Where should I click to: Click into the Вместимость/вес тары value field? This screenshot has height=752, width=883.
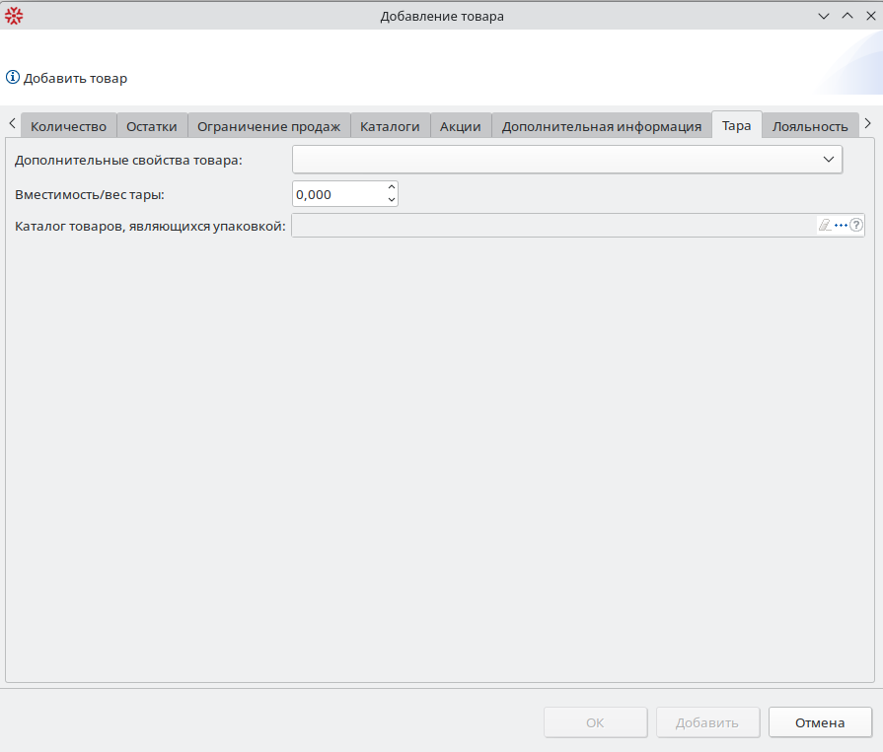click(337, 194)
